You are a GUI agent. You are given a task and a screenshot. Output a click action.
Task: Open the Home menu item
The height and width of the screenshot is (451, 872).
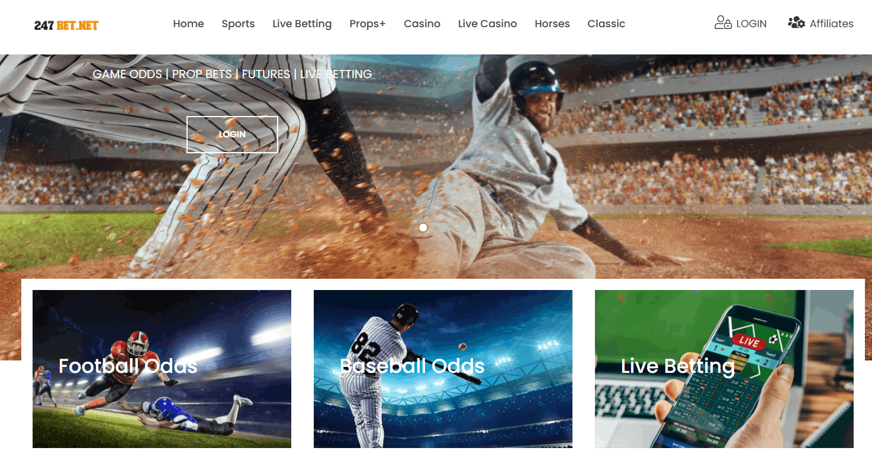pyautogui.click(x=188, y=24)
